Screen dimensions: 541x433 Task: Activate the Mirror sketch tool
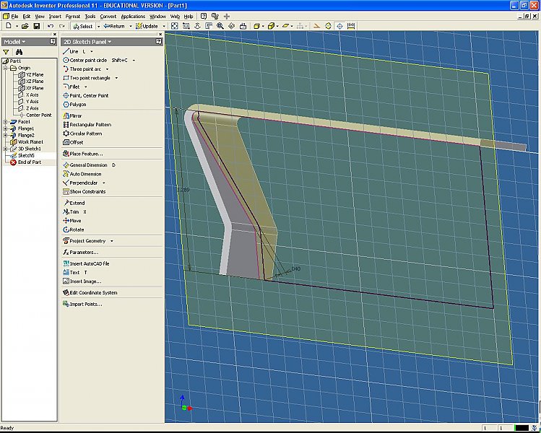tap(75, 115)
